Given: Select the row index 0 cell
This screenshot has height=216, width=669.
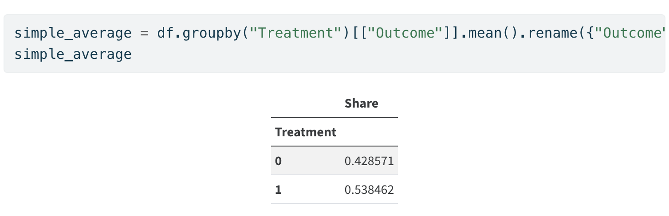Looking at the screenshot, I should click(279, 161).
